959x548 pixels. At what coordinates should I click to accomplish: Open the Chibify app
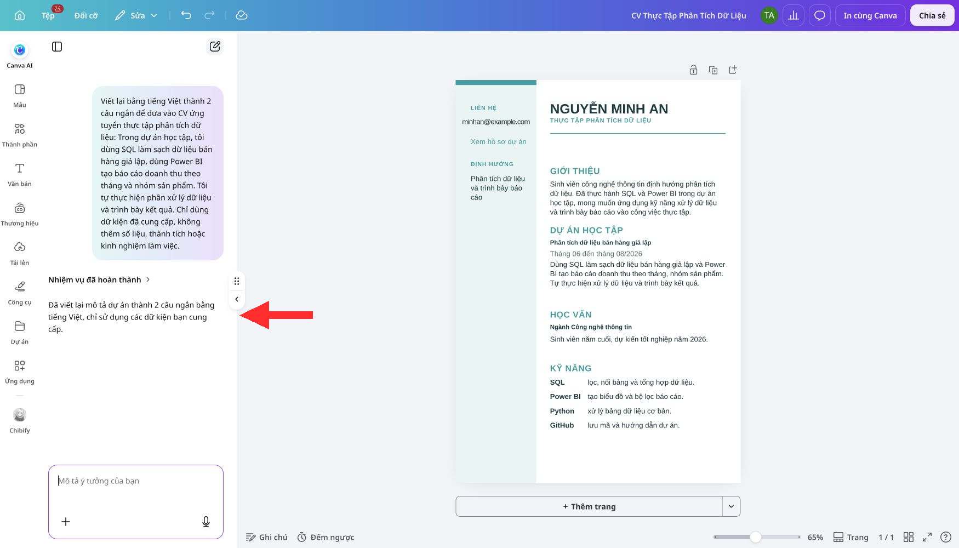pos(20,420)
